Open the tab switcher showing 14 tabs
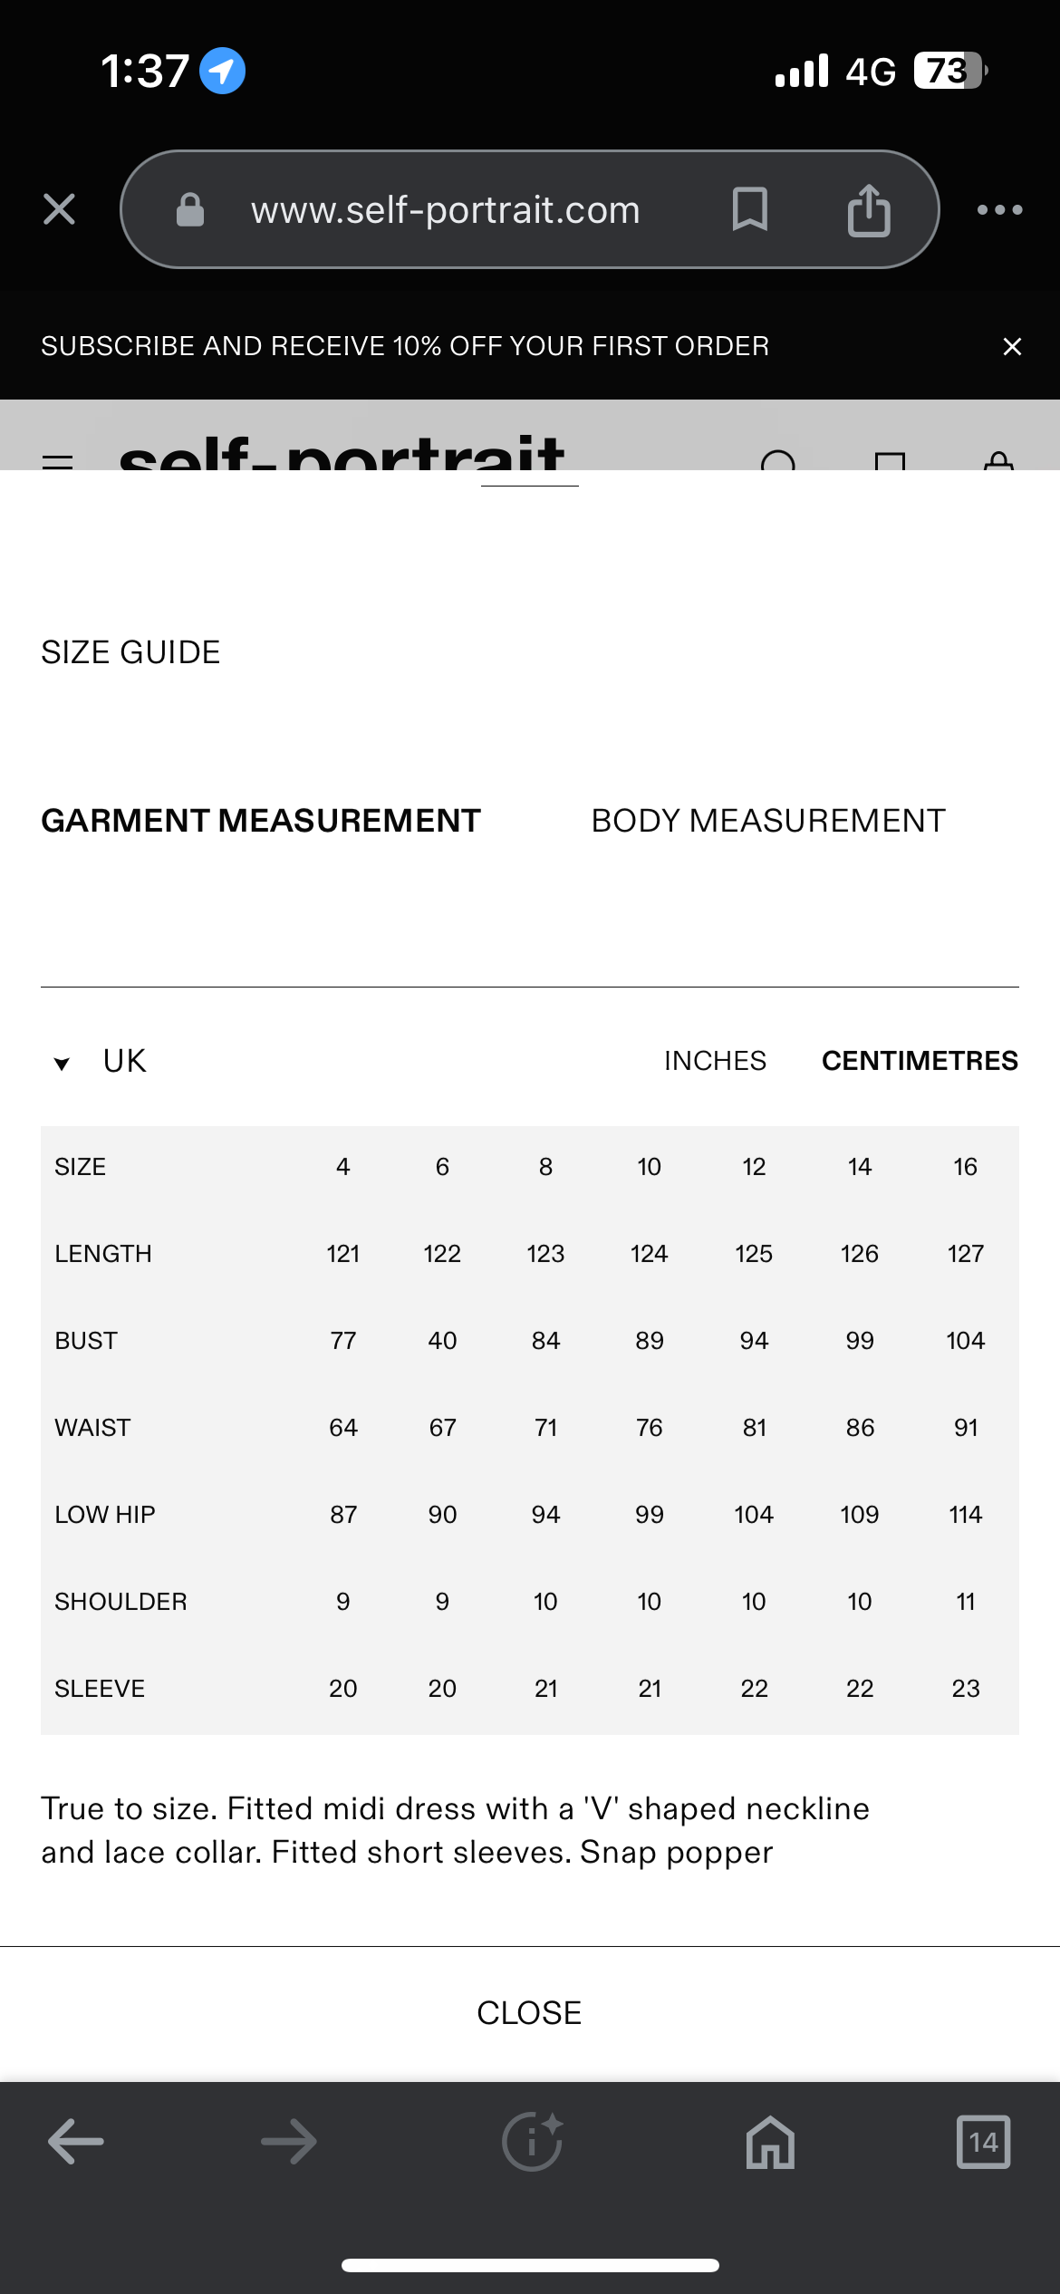The width and height of the screenshot is (1060, 2294). click(983, 2142)
